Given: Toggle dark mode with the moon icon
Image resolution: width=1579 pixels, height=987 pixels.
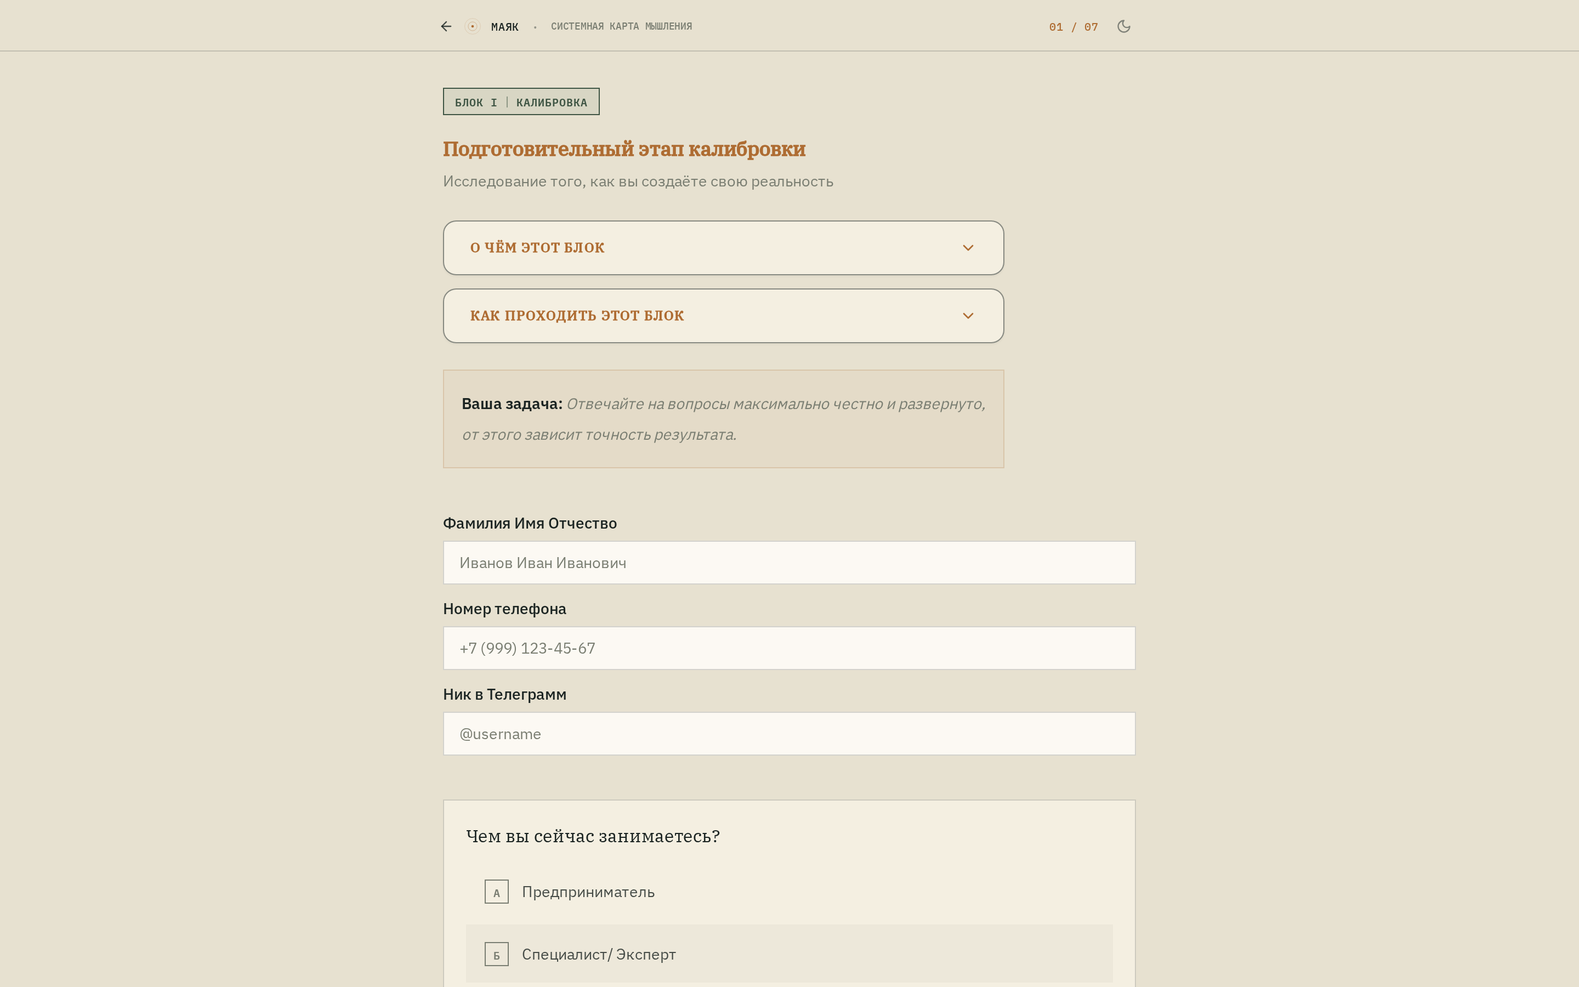Looking at the screenshot, I should point(1123,26).
